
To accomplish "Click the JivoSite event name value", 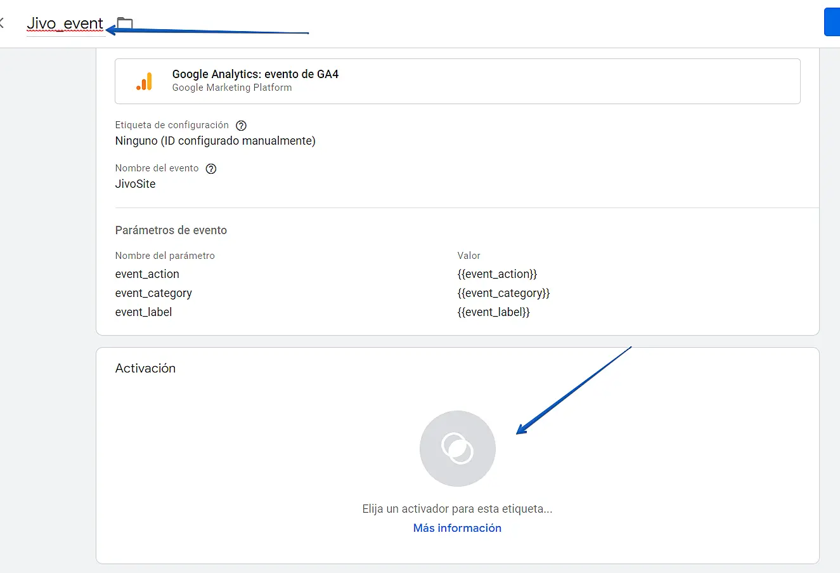I will point(135,184).
